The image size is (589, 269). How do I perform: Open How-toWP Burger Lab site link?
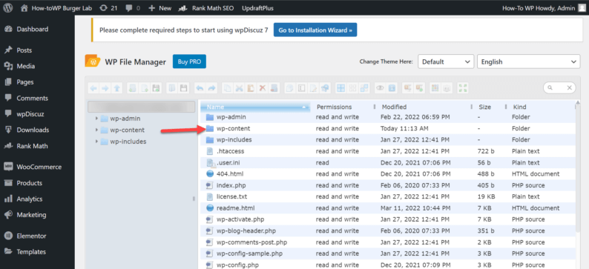tap(56, 8)
